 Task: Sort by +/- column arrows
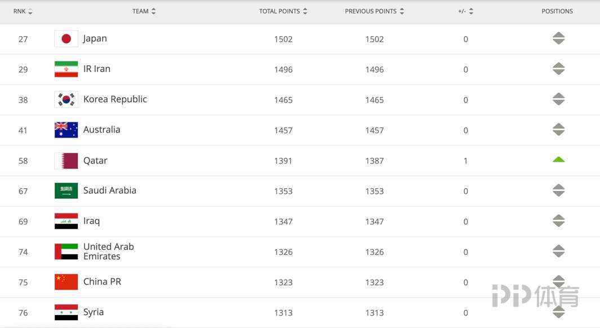(471, 11)
